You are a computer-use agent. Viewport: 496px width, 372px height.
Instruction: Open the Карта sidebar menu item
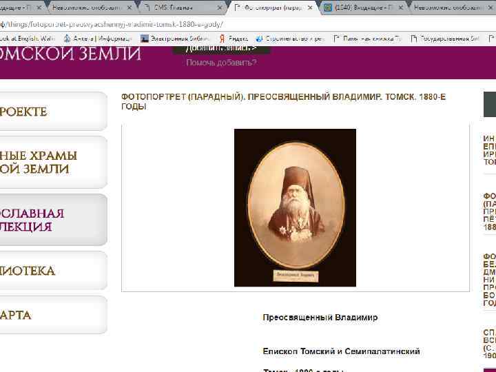[x=52, y=315]
